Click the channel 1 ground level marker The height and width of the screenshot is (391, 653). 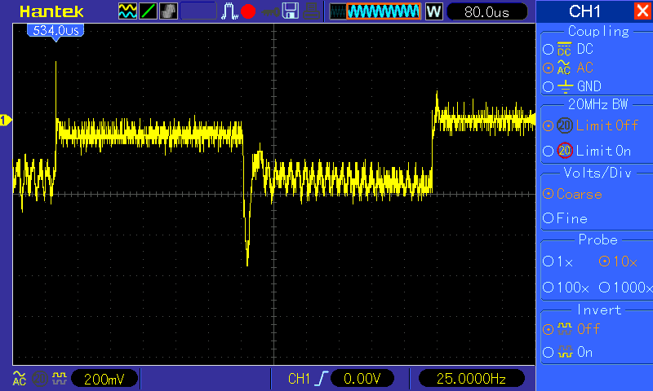click(x=6, y=120)
